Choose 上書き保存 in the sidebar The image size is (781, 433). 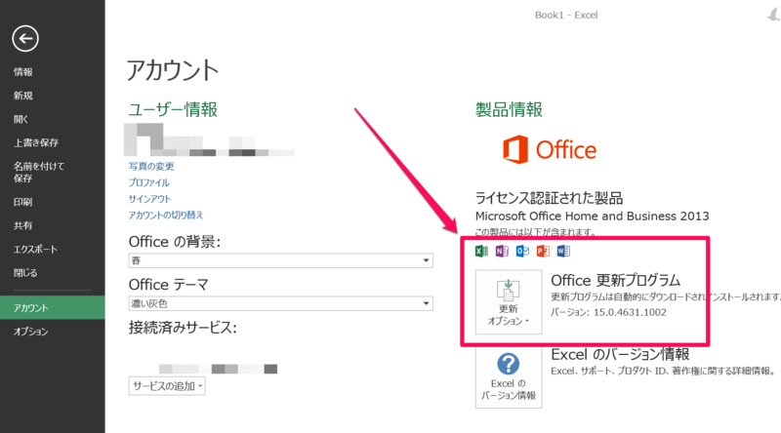coord(36,142)
